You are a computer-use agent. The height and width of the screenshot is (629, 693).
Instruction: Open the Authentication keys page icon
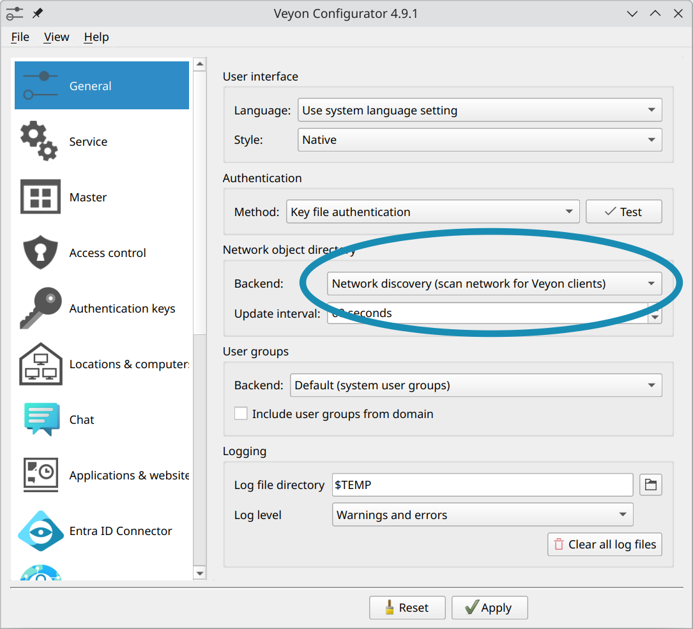pyautogui.click(x=41, y=308)
